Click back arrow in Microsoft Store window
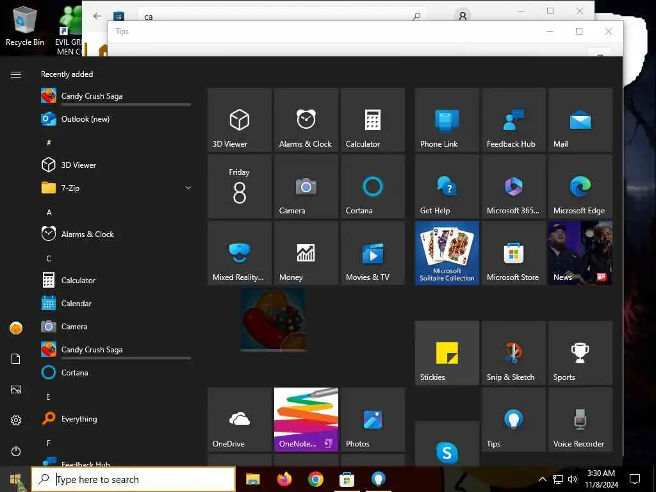 click(97, 16)
